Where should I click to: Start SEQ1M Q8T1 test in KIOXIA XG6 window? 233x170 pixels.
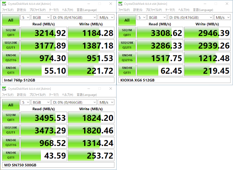click(127, 32)
